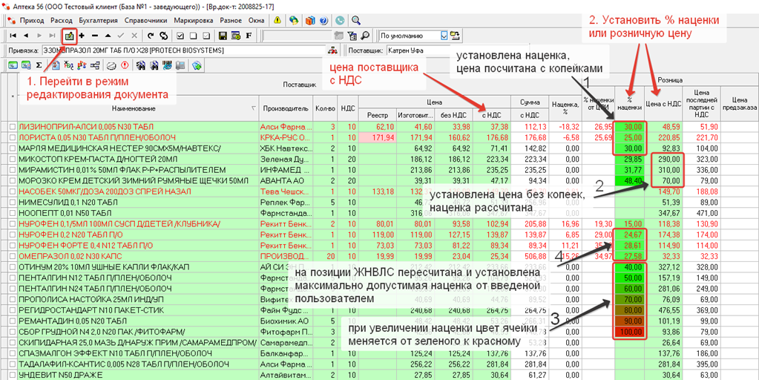Click the globe icon in menu bar
759x380 pixels.
pos(293,20)
